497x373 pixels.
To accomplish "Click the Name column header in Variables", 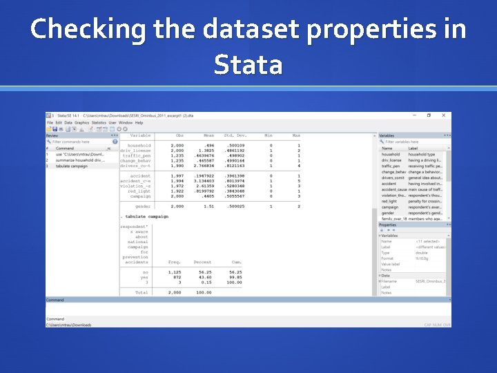I will click(387, 148).
